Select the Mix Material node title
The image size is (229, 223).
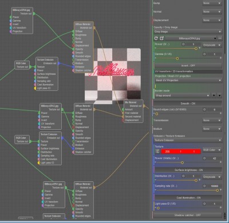[x=131, y=102]
